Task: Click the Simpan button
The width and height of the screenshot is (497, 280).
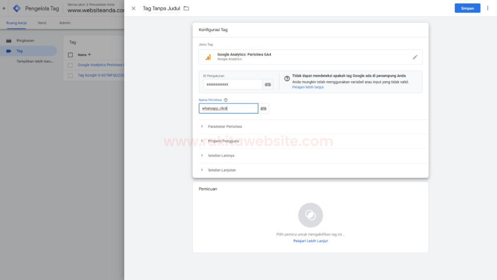Action: [467, 8]
